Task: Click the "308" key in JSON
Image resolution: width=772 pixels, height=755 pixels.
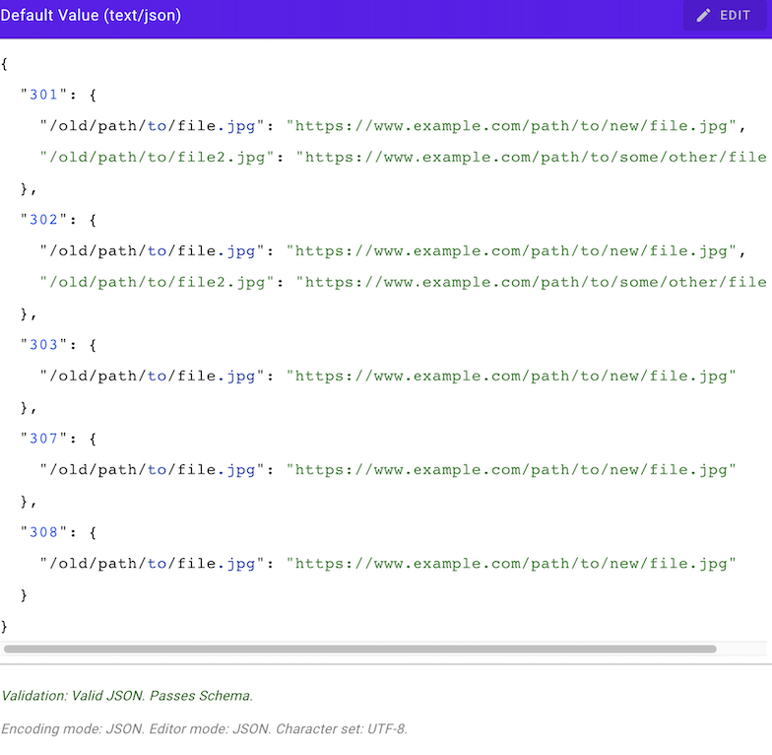Action: click(x=43, y=532)
